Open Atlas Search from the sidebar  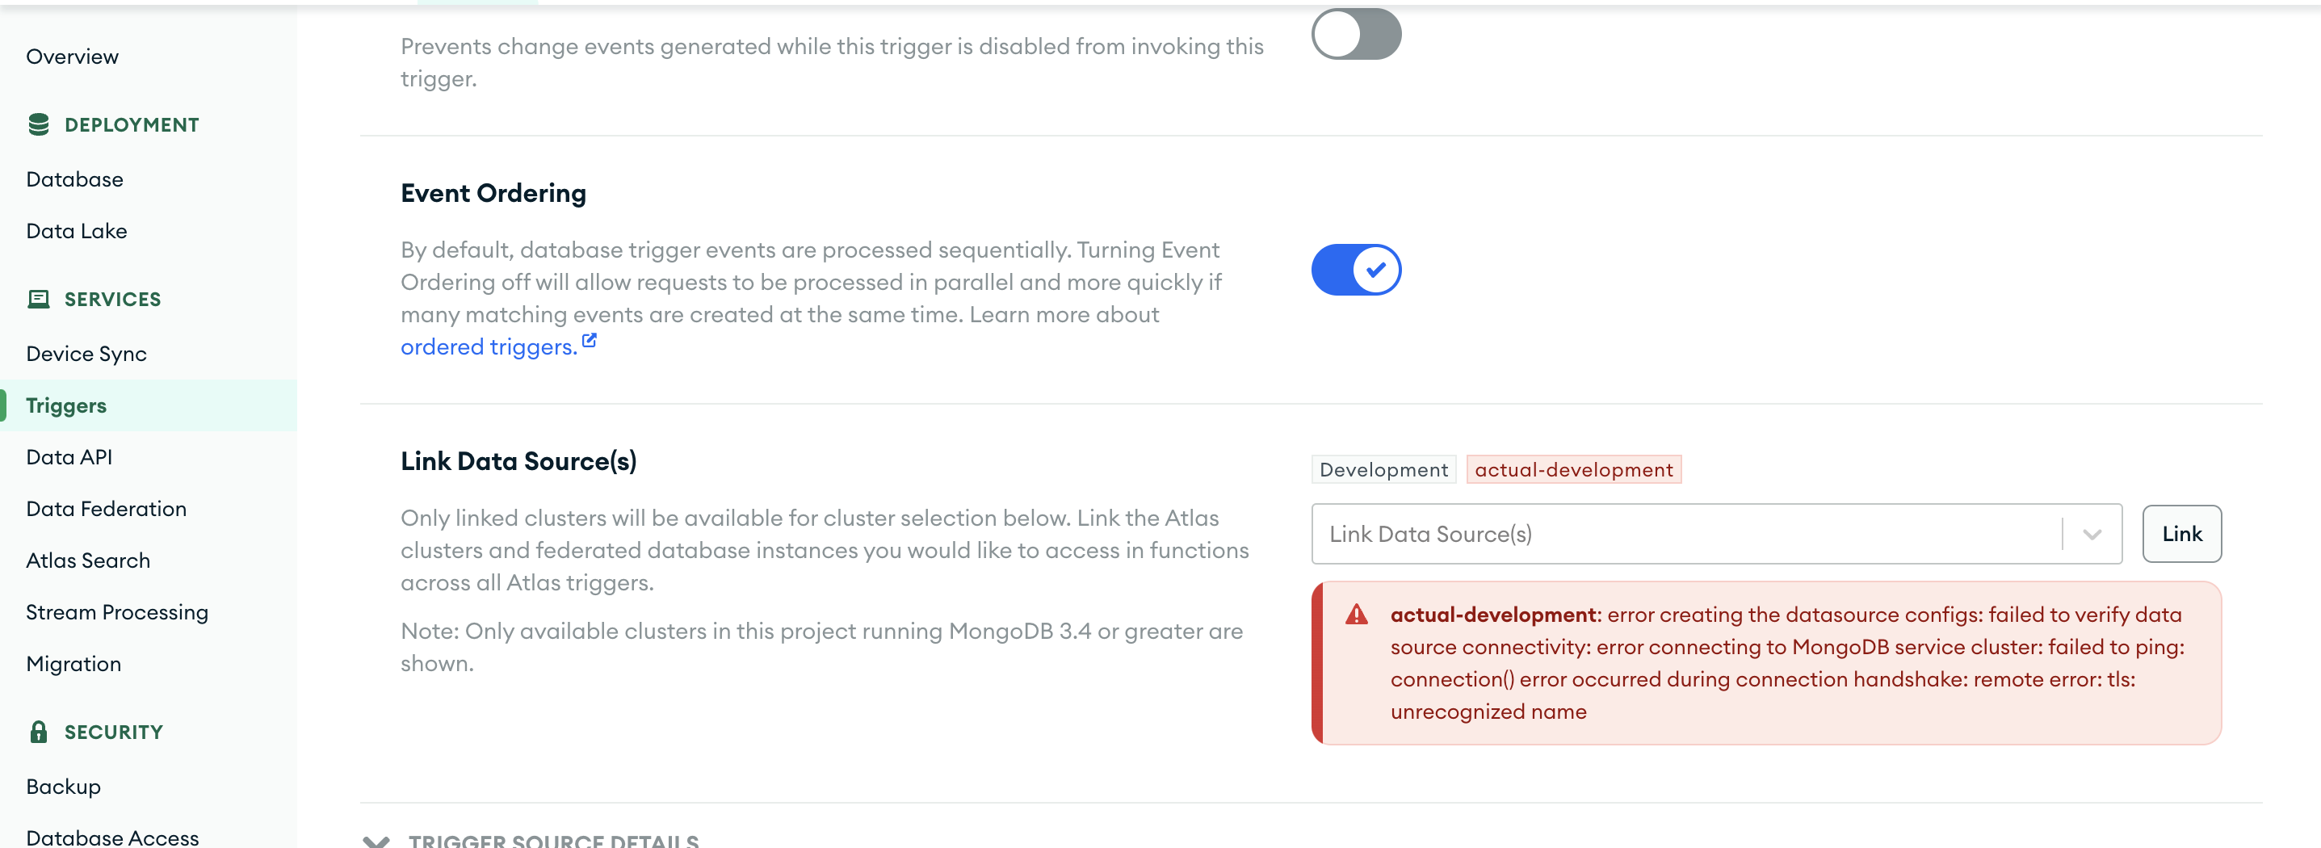pos(88,560)
